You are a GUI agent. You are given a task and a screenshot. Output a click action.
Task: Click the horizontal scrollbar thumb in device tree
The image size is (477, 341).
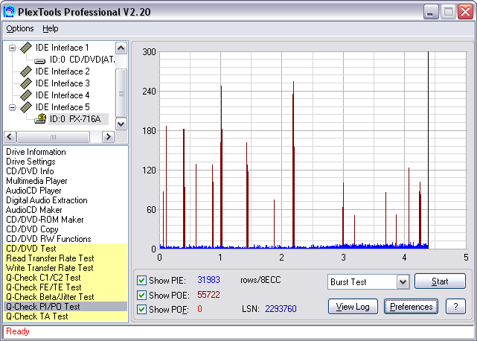[x=53, y=137]
